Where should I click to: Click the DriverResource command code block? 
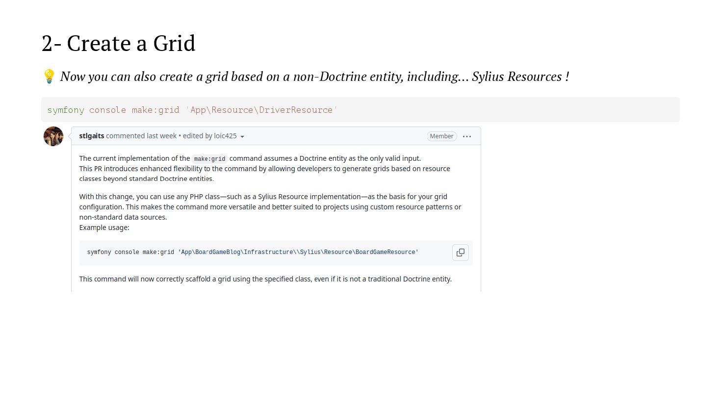[x=360, y=110]
